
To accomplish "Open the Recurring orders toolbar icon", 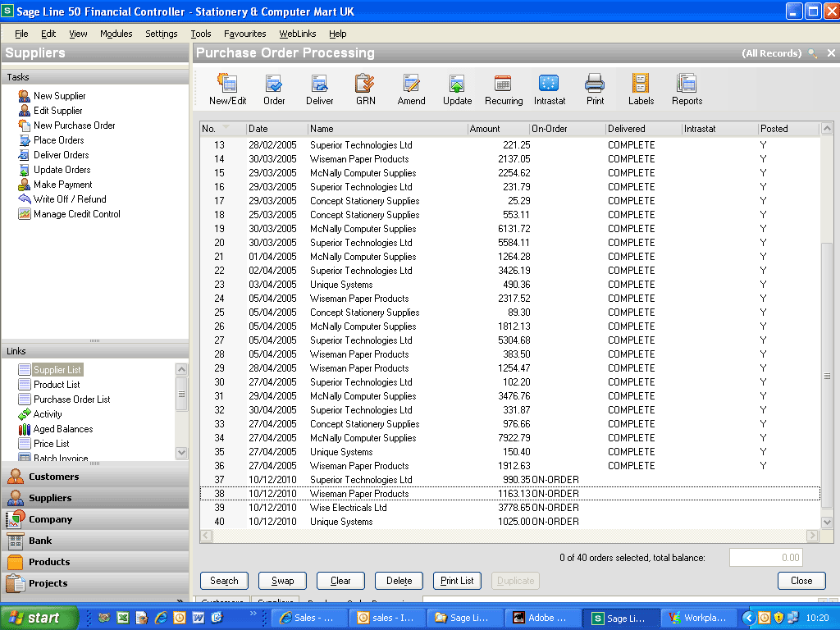I will pyautogui.click(x=504, y=89).
